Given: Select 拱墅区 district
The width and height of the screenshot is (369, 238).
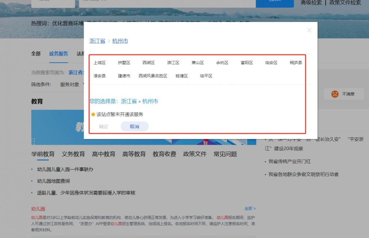Looking at the screenshot, I should [124, 63].
